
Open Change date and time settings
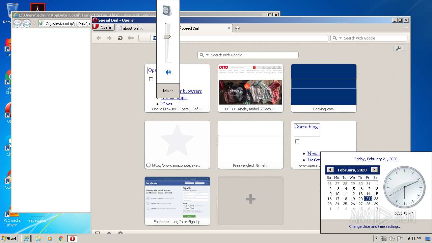[376, 226]
